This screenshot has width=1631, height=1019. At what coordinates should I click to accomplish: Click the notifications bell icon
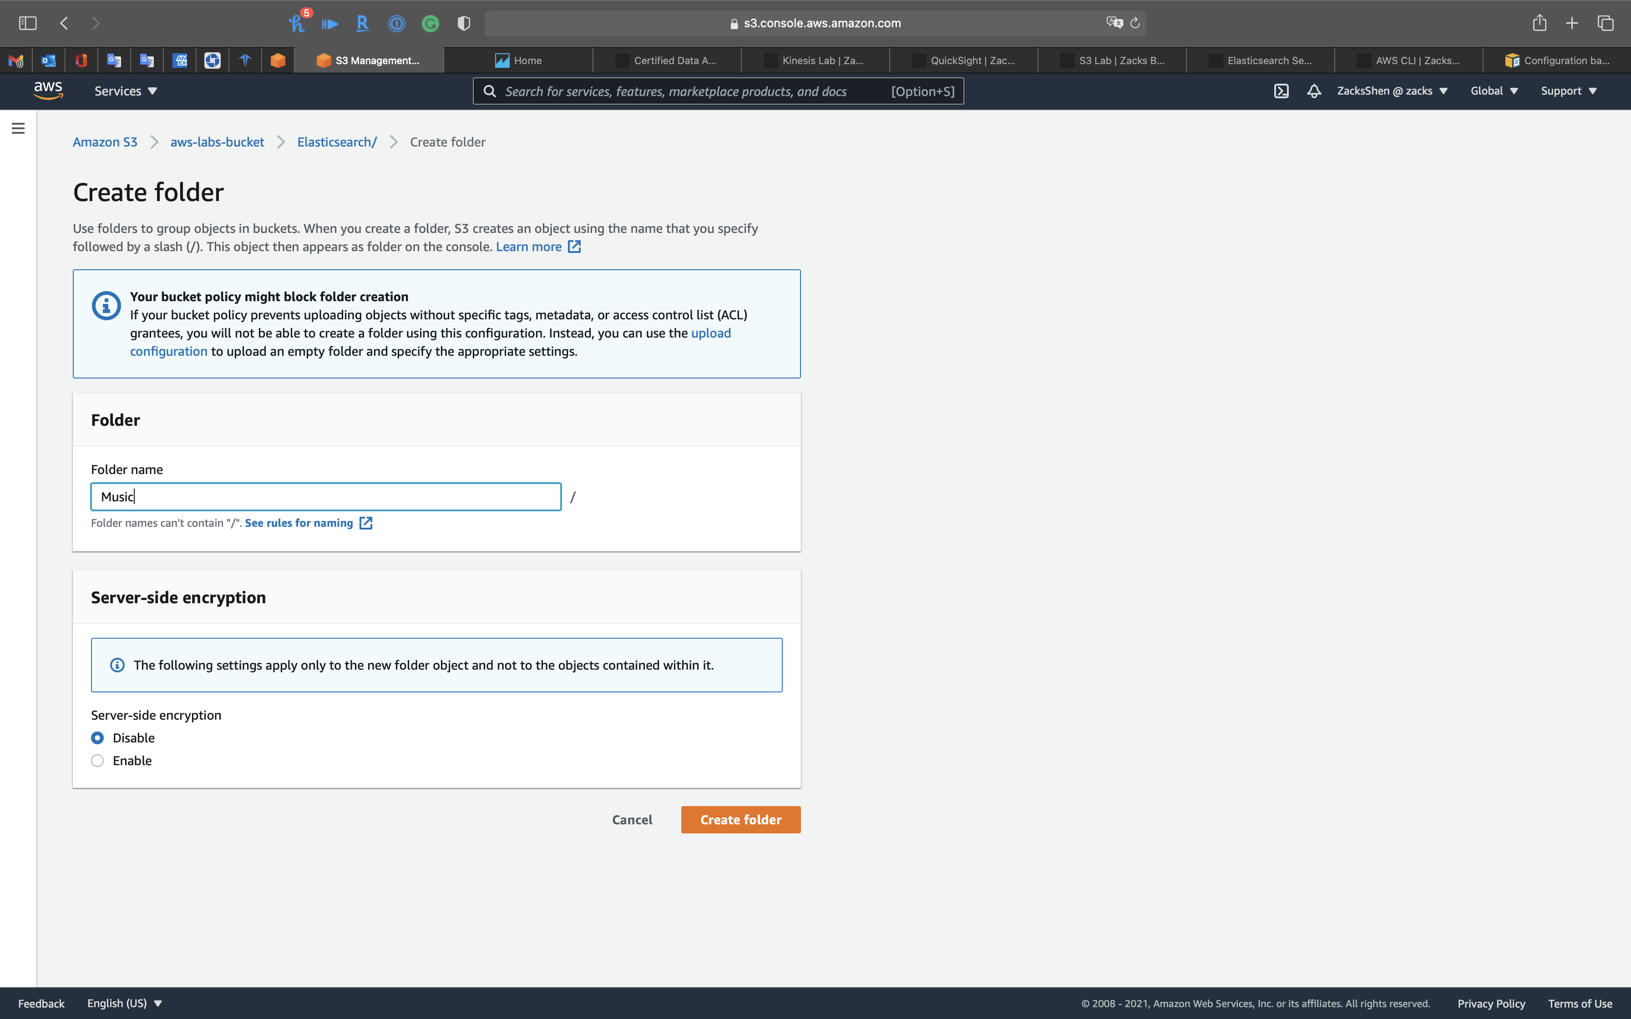1313,91
